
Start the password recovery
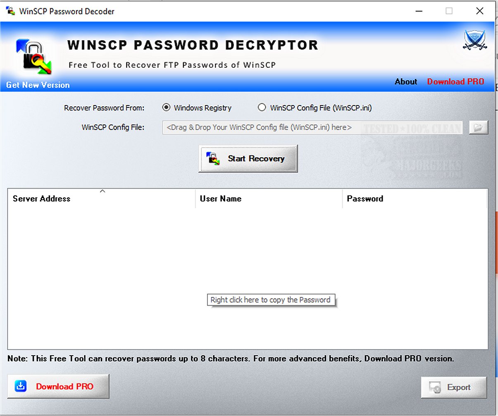[x=248, y=158]
